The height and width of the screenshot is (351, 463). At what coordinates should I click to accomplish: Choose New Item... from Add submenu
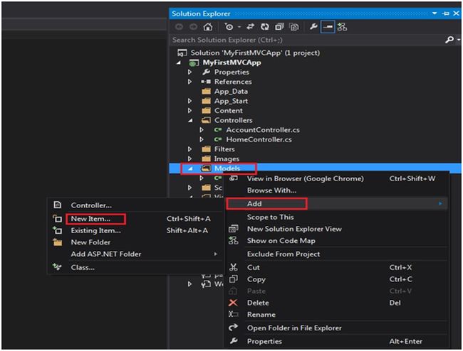click(90, 219)
